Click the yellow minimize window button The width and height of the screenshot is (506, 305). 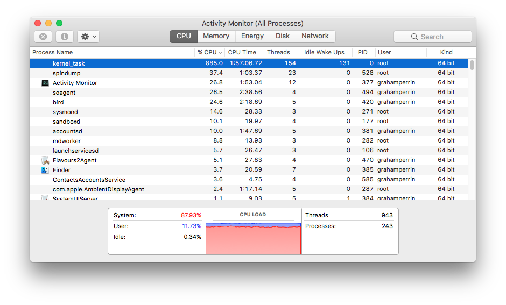tap(48, 23)
